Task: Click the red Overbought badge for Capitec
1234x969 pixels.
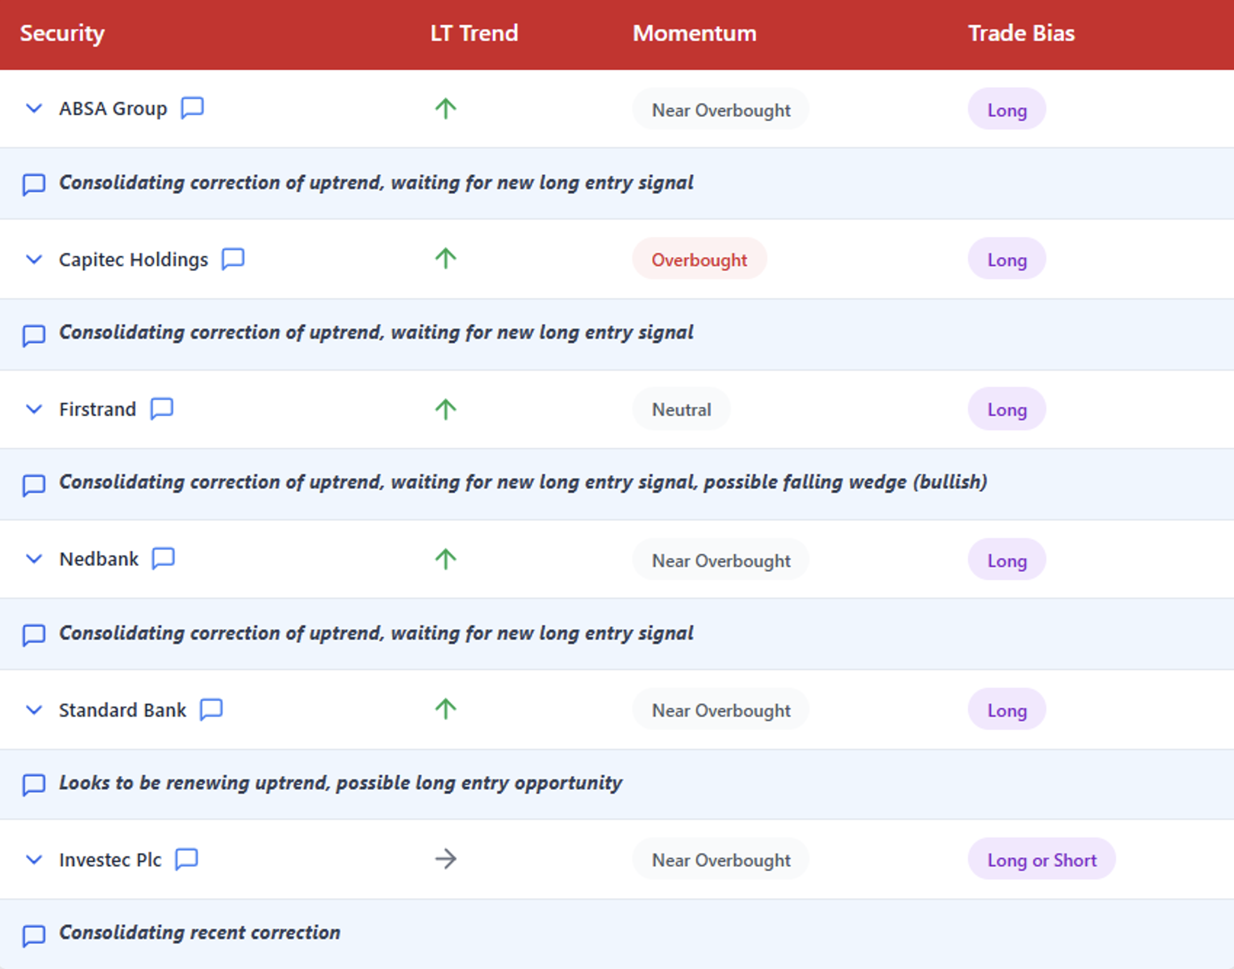Action: coord(699,259)
